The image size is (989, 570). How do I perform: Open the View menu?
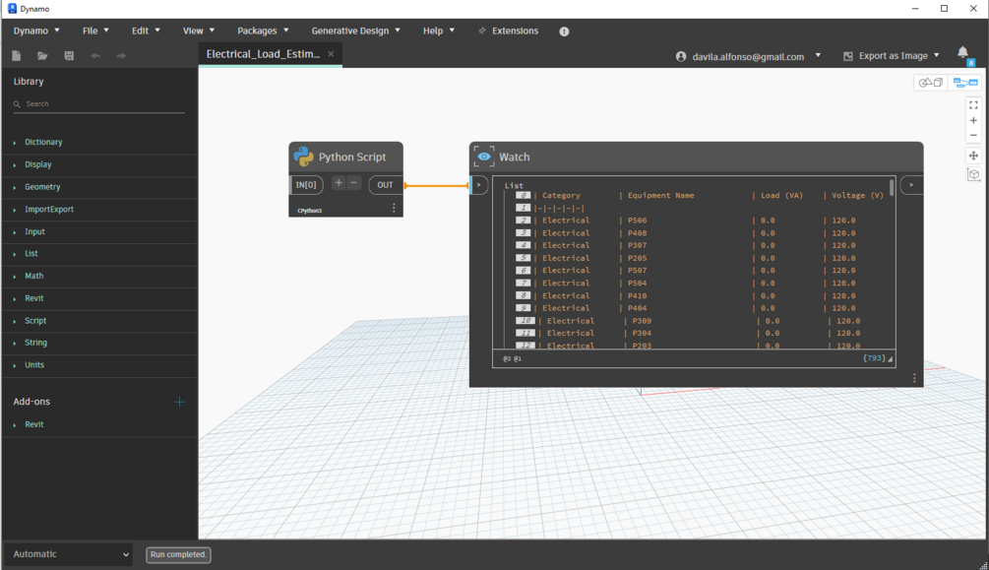[199, 31]
